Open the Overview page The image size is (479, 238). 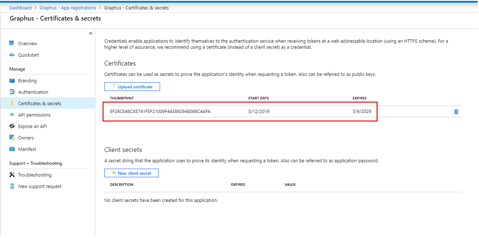coord(27,43)
